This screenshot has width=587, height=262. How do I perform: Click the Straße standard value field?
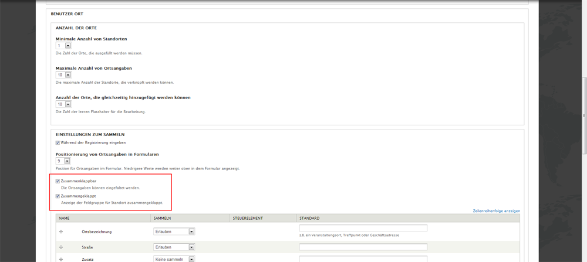pos(363,247)
